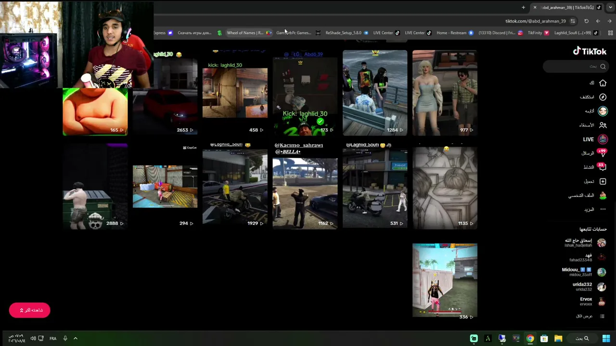Open Activity icon with 33 badge

point(602,167)
